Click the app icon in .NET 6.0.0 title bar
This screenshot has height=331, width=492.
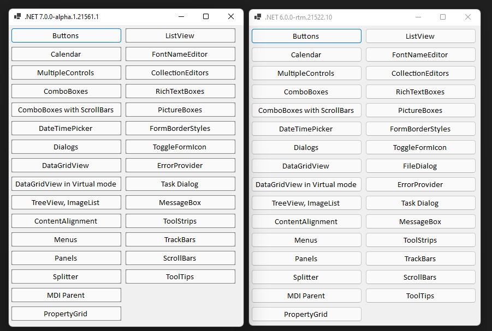pyautogui.click(x=258, y=17)
